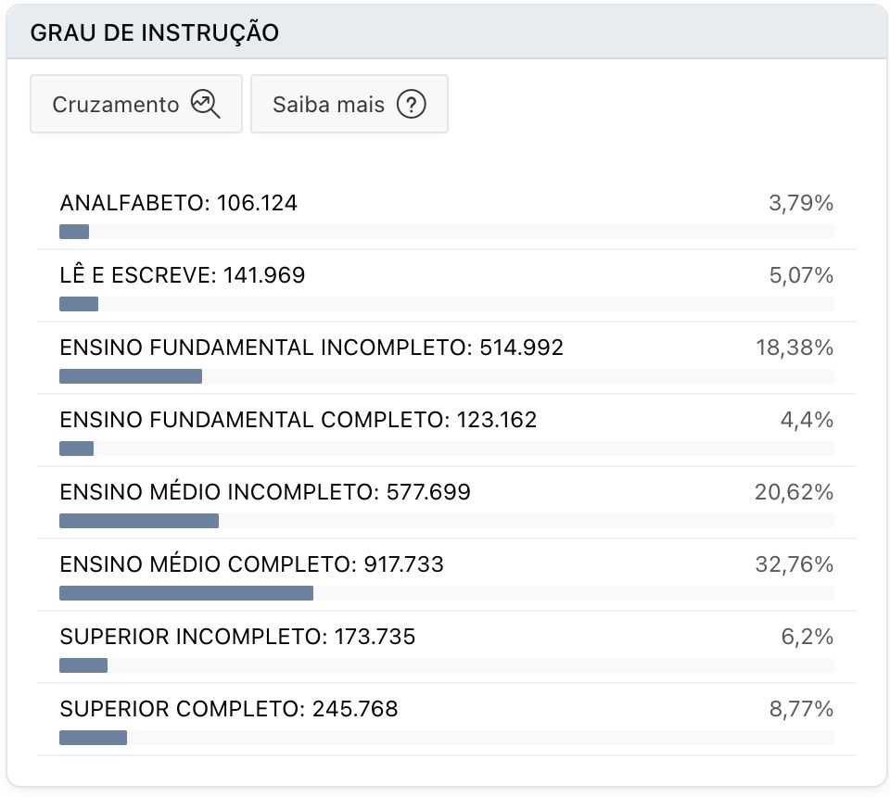
Task: Select the ENSINO FUNDAMENTAL INCOMPLETO row label
Action: tap(311, 348)
